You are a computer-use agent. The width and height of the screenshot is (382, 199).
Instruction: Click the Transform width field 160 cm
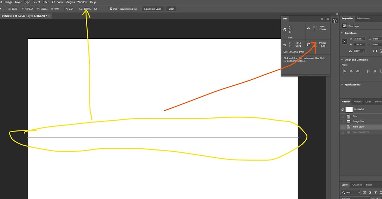click(x=359, y=39)
